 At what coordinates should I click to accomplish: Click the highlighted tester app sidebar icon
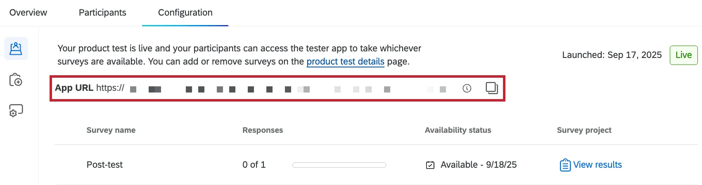16,49
